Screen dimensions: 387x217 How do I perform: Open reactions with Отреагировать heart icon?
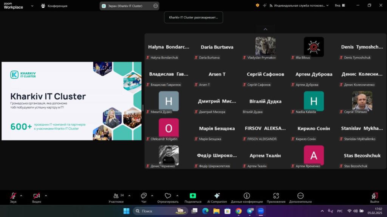click(168, 198)
